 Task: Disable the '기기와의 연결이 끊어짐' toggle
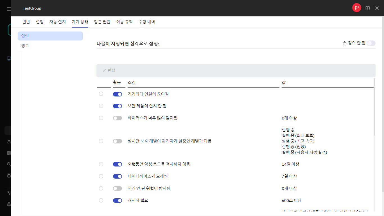[118, 94]
